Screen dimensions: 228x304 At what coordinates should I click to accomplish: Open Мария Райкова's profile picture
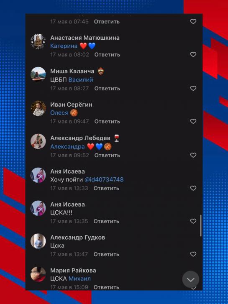coord(38,274)
